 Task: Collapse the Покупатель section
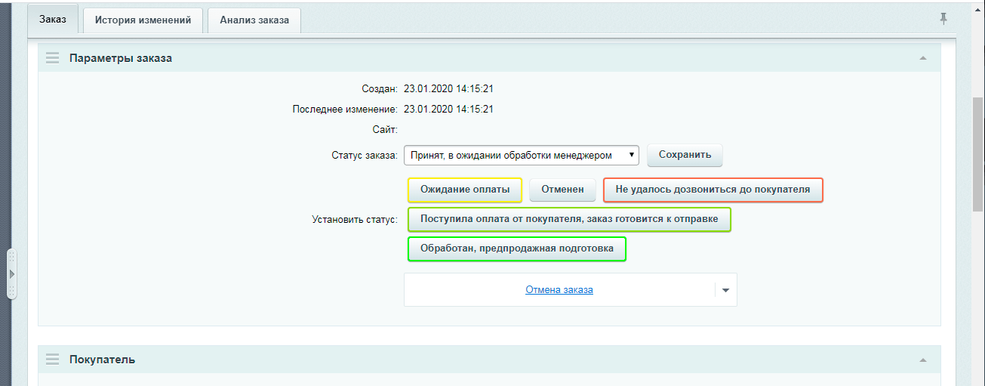click(x=922, y=360)
